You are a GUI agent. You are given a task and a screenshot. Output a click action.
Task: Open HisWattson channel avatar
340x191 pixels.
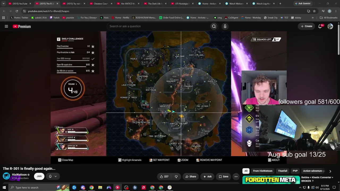pyautogui.click(x=6, y=176)
